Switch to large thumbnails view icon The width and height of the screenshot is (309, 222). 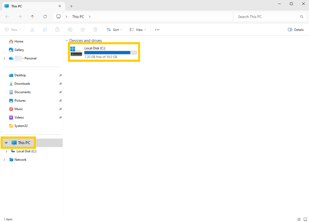tap(305, 219)
